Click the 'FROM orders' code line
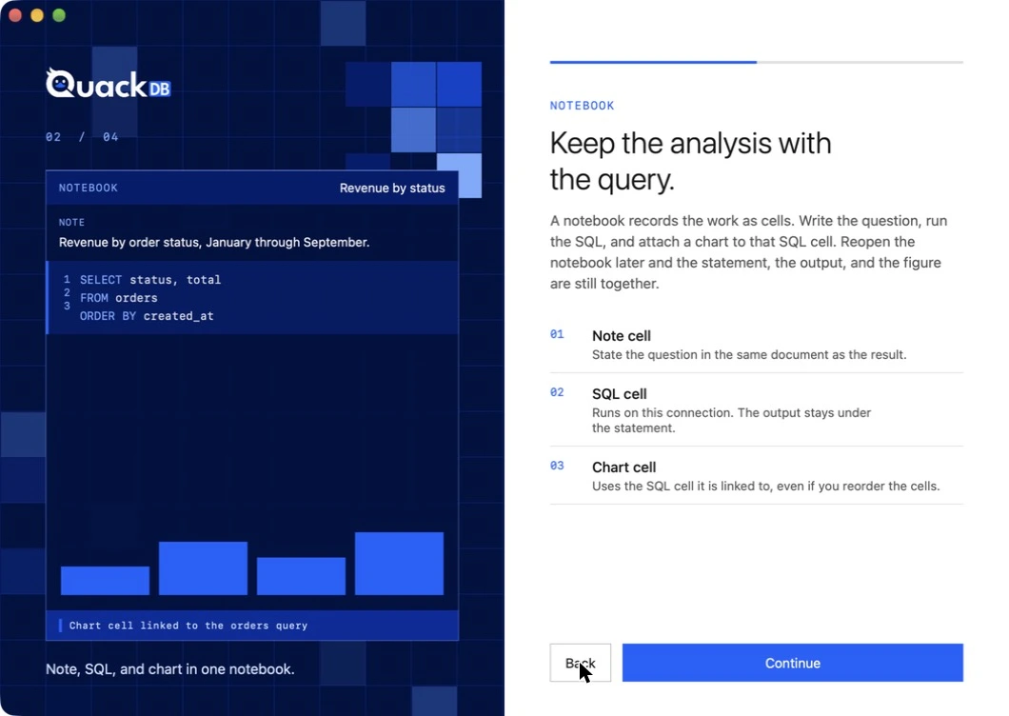The image size is (1009, 716). (x=118, y=297)
